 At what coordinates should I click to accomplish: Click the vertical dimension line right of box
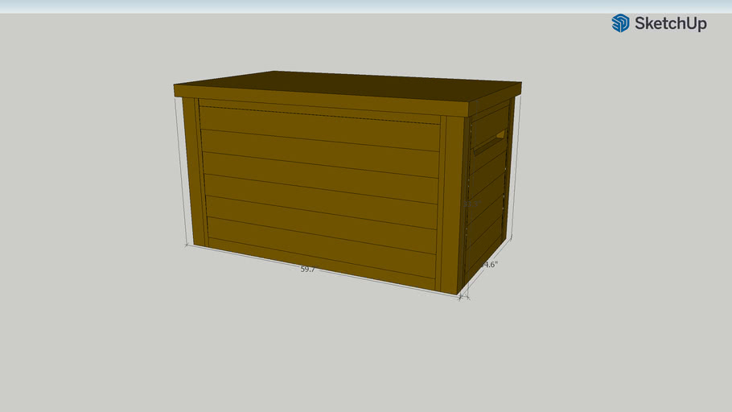coord(516,167)
